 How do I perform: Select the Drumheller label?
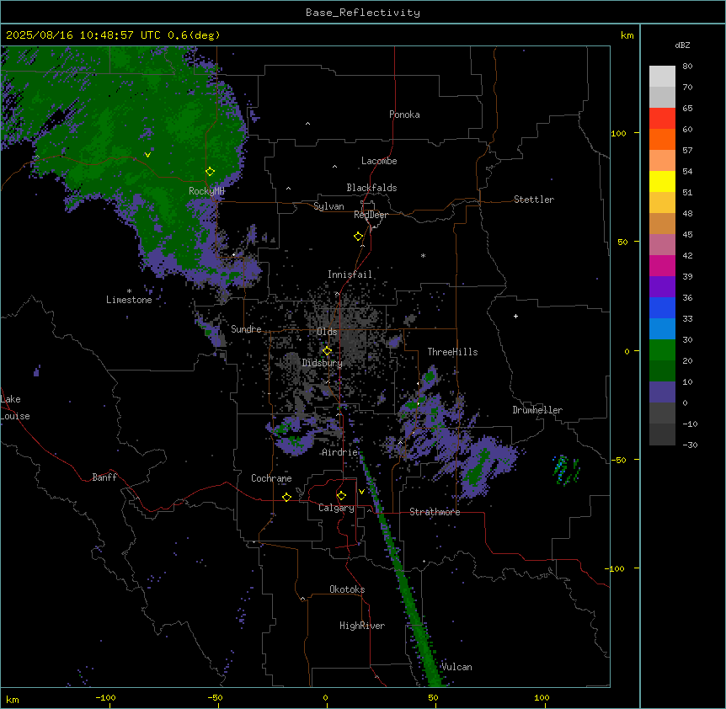[537, 410]
